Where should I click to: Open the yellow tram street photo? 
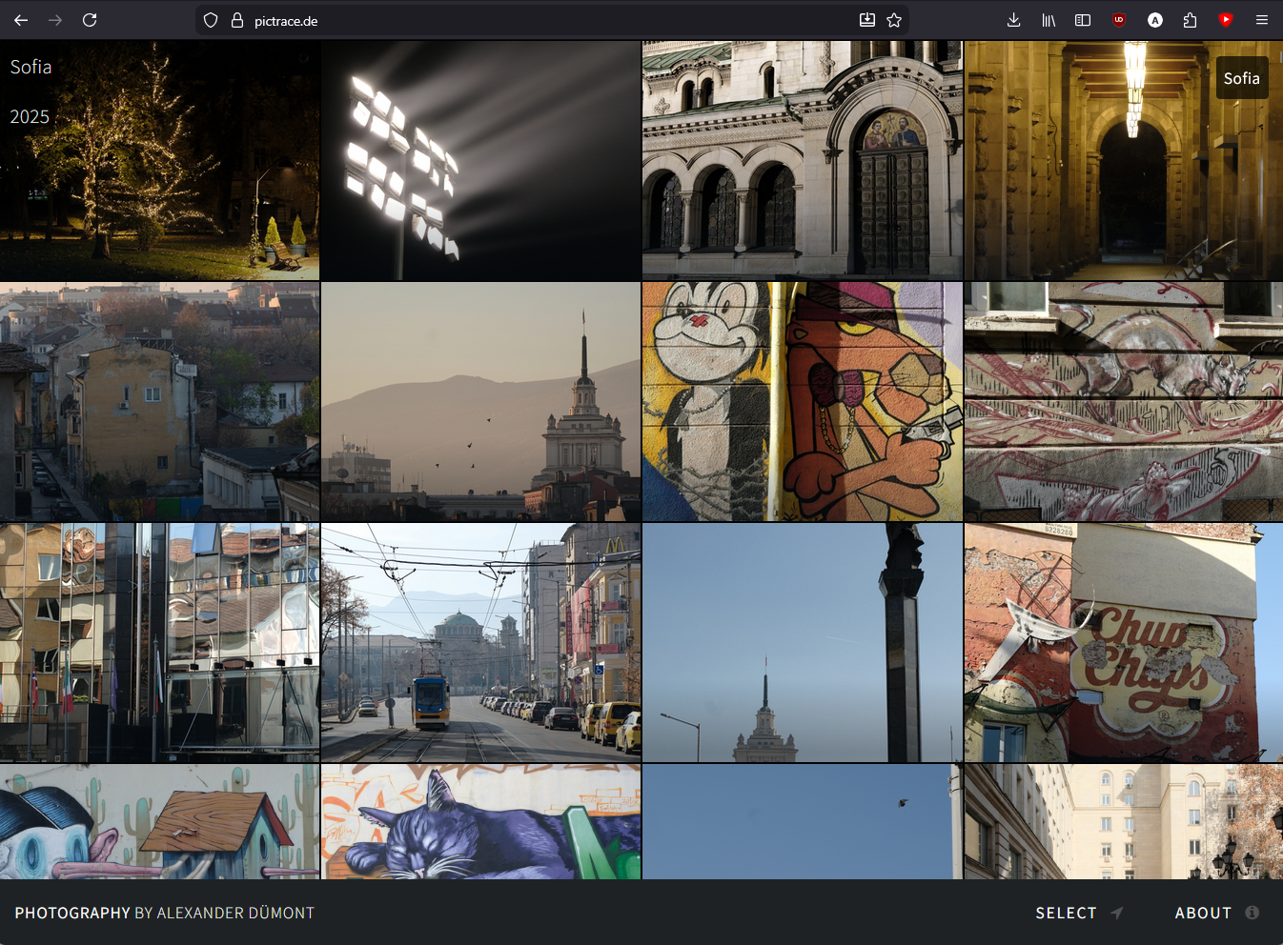tap(480, 642)
